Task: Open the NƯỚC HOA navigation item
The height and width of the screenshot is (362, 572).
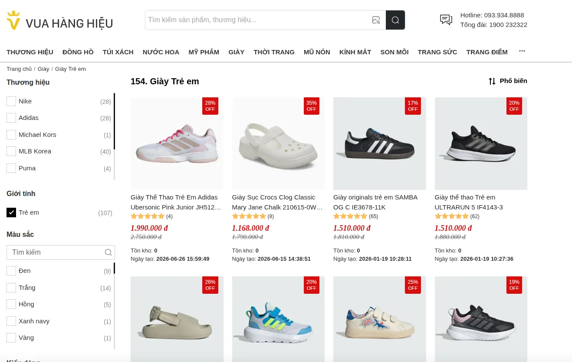Action: coord(161,52)
